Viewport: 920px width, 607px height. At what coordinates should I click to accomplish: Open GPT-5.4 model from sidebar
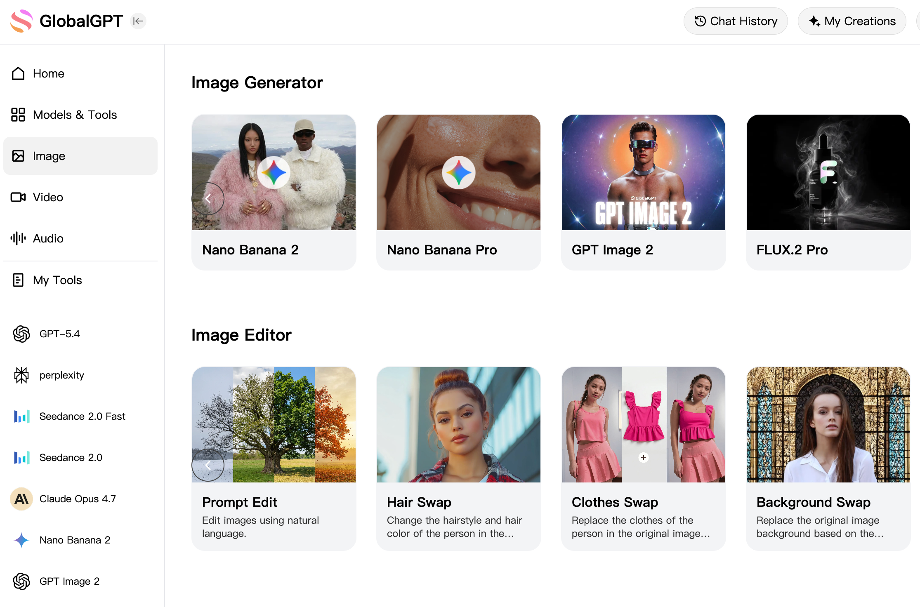(59, 334)
